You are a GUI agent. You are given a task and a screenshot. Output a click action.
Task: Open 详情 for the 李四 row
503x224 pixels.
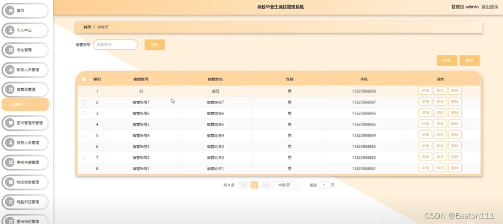[425, 91]
